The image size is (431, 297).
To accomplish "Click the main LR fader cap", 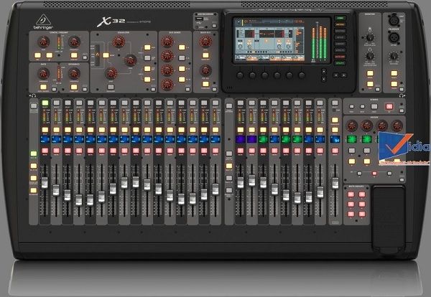I will click(x=335, y=183).
